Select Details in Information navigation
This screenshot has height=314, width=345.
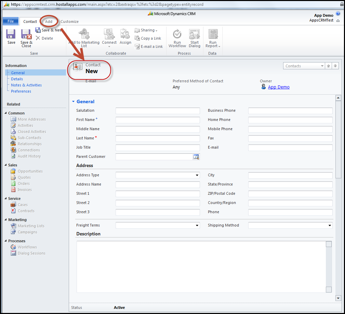coord(17,79)
